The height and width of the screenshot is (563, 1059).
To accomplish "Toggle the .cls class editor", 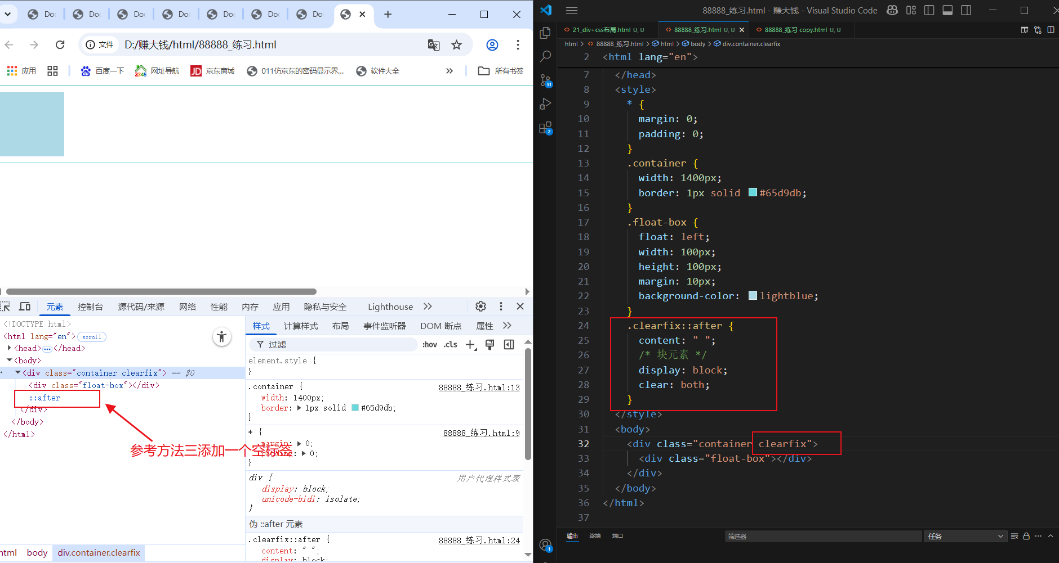I will coord(451,345).
